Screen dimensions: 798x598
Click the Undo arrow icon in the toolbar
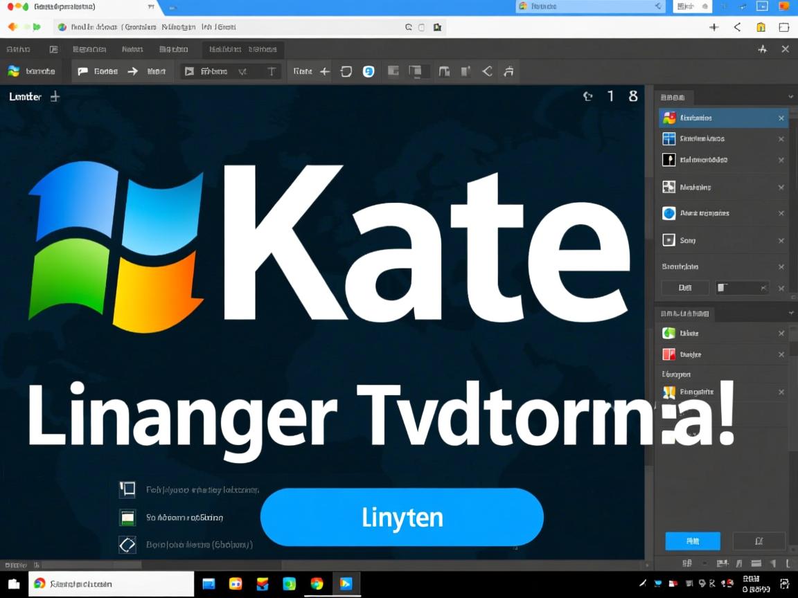(x=346, y=71)
